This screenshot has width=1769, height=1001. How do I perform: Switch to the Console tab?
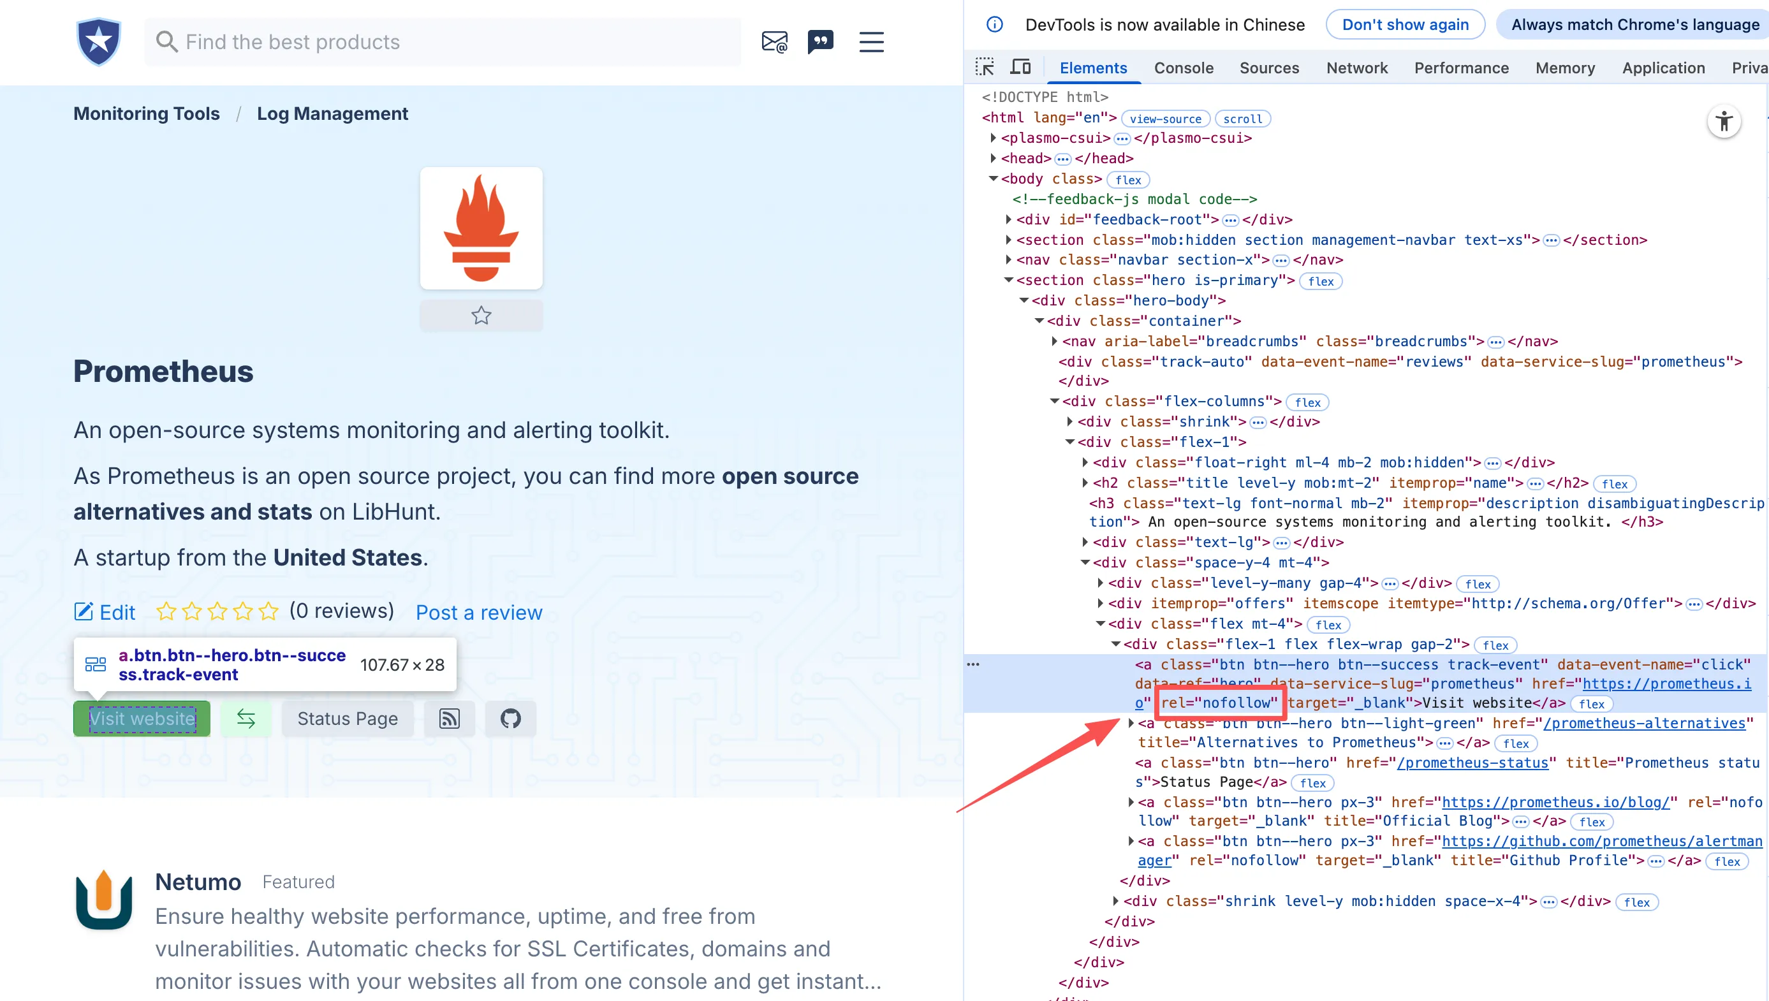1183,68
